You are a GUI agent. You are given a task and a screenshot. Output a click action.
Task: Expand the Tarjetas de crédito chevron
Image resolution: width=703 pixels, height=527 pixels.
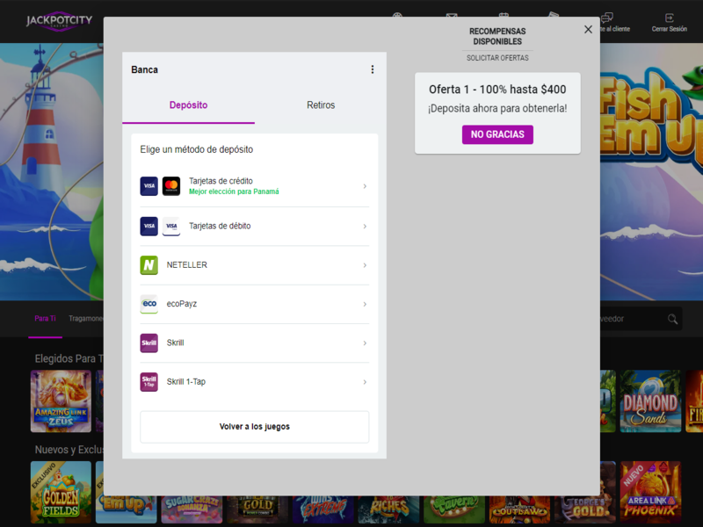[365, 186]
